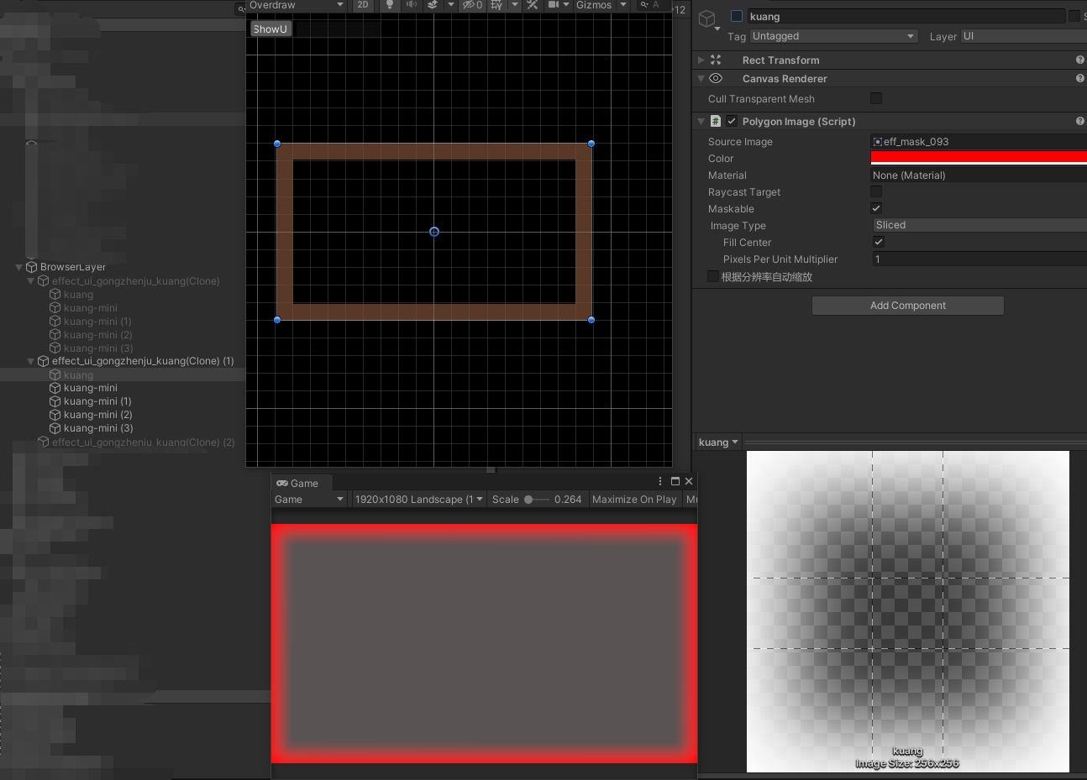
Task: Toggle the 2D scene view mode
Action: (363, 5)
